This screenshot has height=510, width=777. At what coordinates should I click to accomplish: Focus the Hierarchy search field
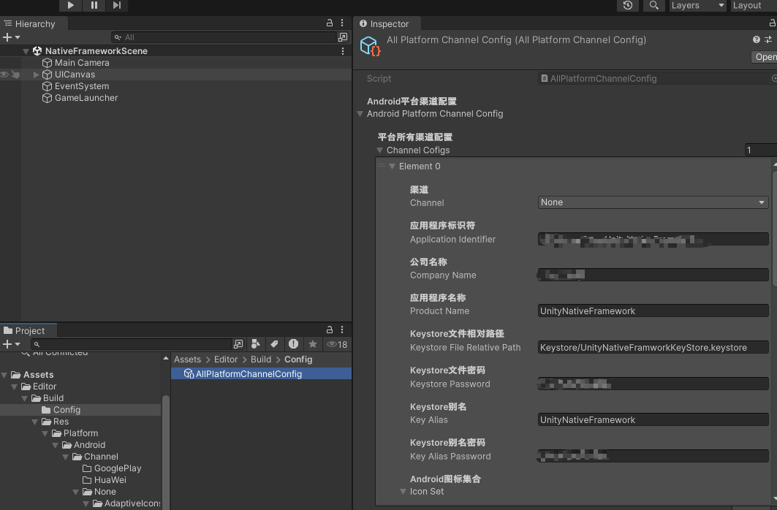[x=224, y=37]
